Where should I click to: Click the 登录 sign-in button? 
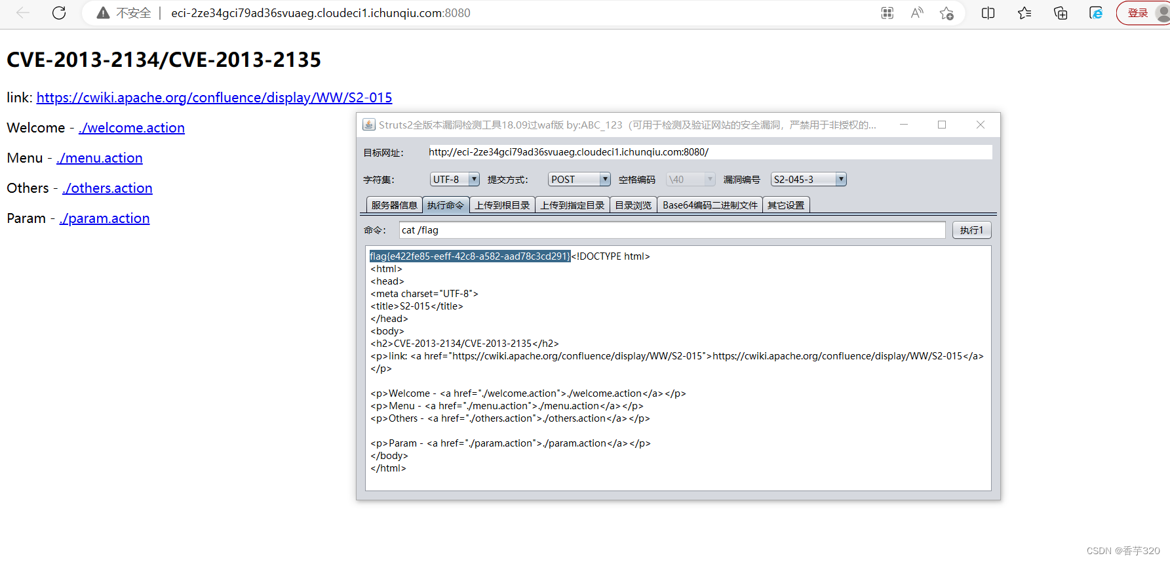coord(1143,13)
